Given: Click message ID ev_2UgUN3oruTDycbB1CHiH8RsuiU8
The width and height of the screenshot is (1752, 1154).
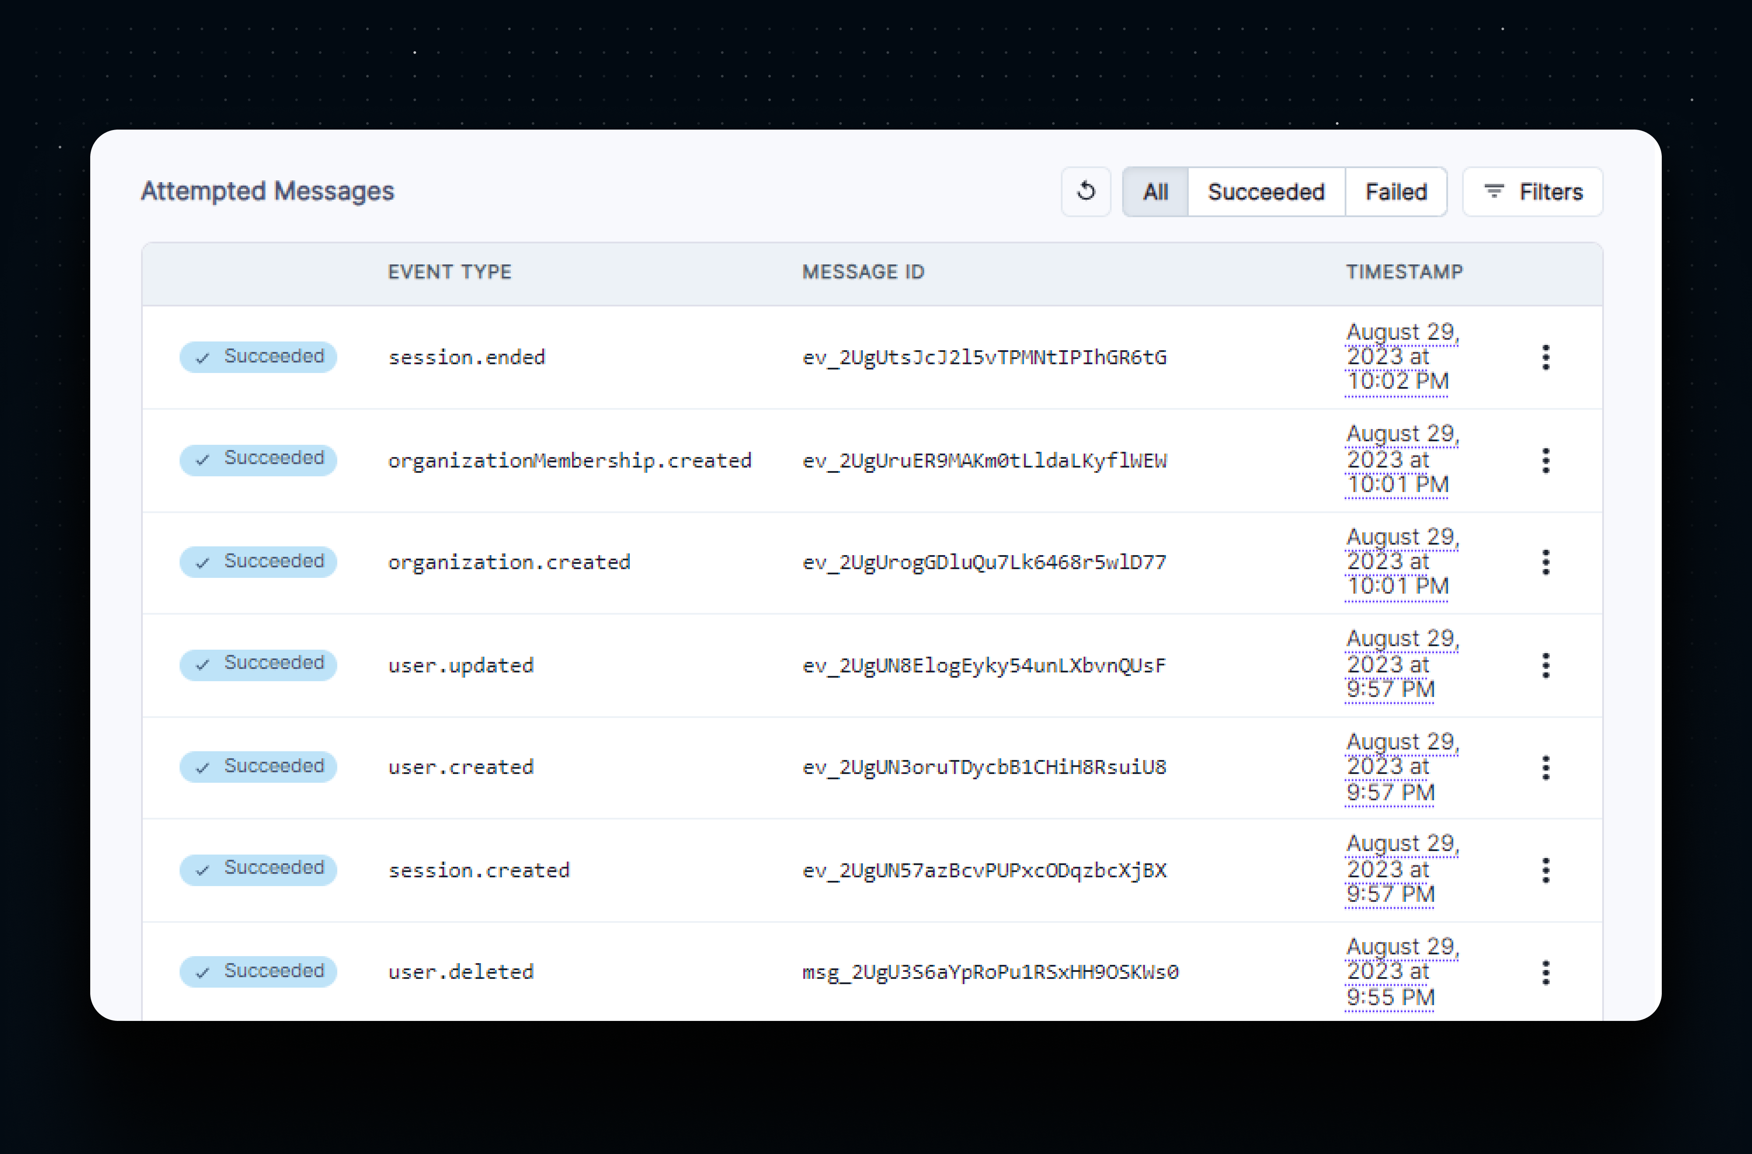Looking at the screenshot, I should point(985,767).
